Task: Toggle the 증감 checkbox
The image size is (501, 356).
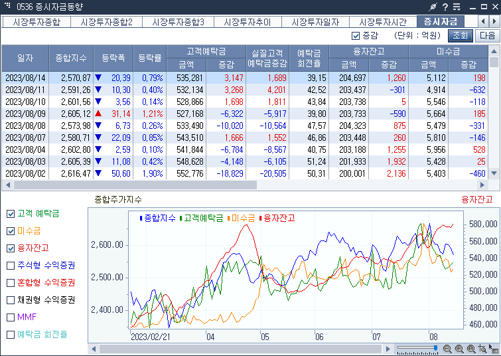Action: [355, 35]
